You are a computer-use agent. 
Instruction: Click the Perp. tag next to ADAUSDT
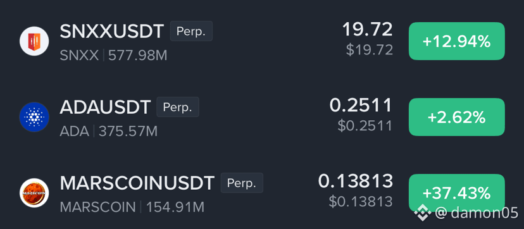coord(178,107)
